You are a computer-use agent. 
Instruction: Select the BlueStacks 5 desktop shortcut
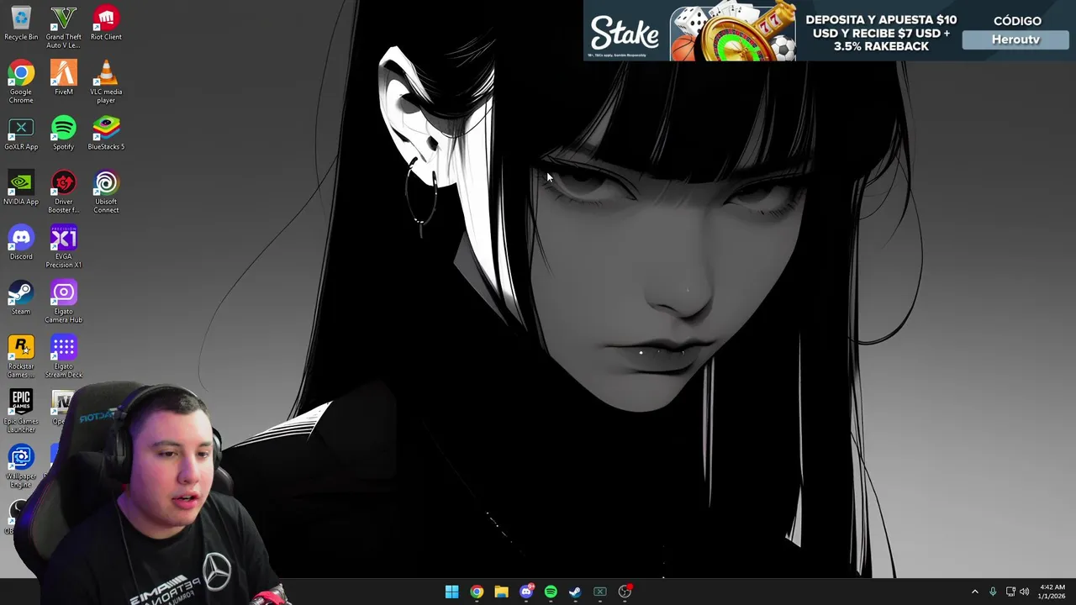[x=106, y=134]
